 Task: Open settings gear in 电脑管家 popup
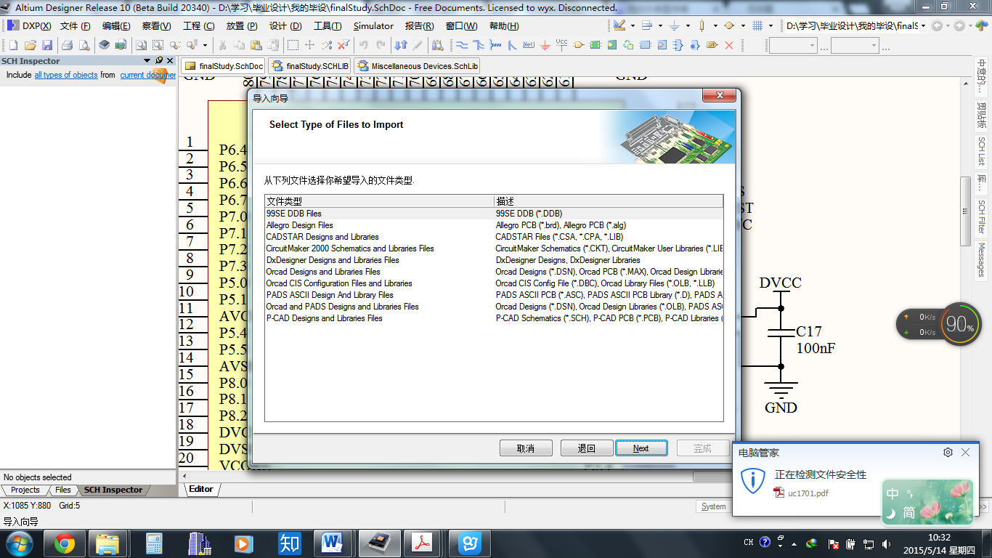pos(948,452)
